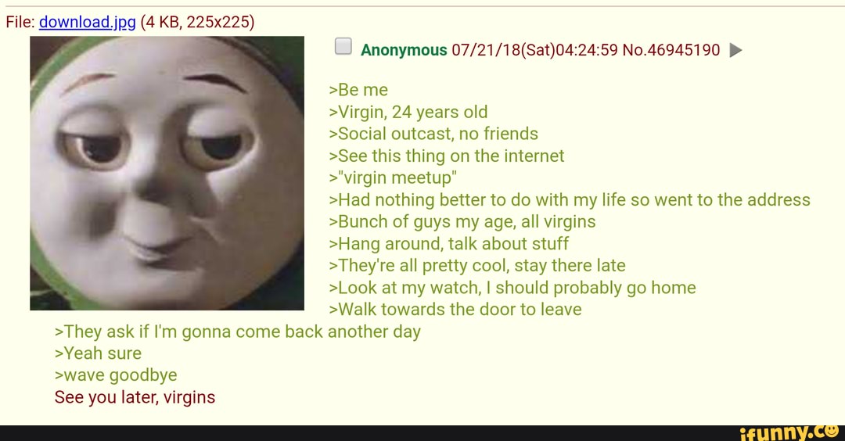Click the ">Yeah sure" greentext line
The height and width of the screenshot is (441, 845).
point(98,353)
